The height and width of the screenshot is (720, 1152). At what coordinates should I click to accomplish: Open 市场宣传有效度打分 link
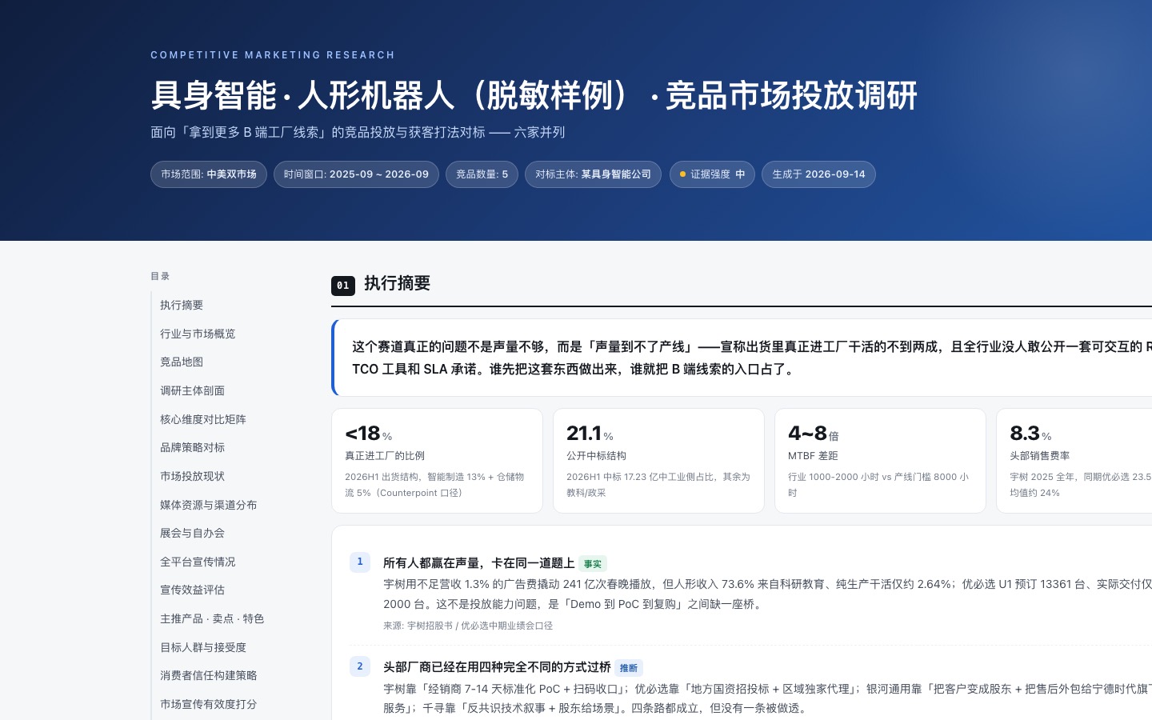pyautogui.click(x=209, y=704)
